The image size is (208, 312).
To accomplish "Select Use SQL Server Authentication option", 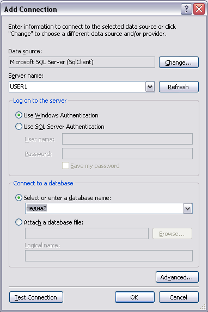I will [19, 127].
